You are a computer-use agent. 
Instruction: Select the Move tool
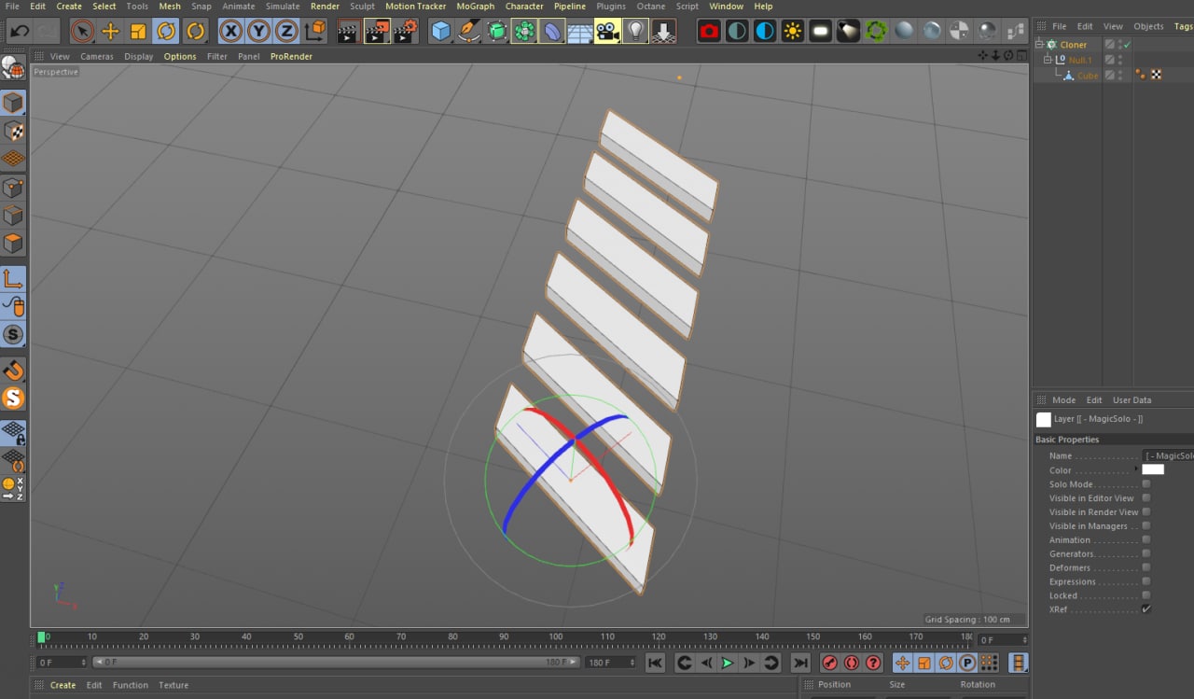(110, 31)
